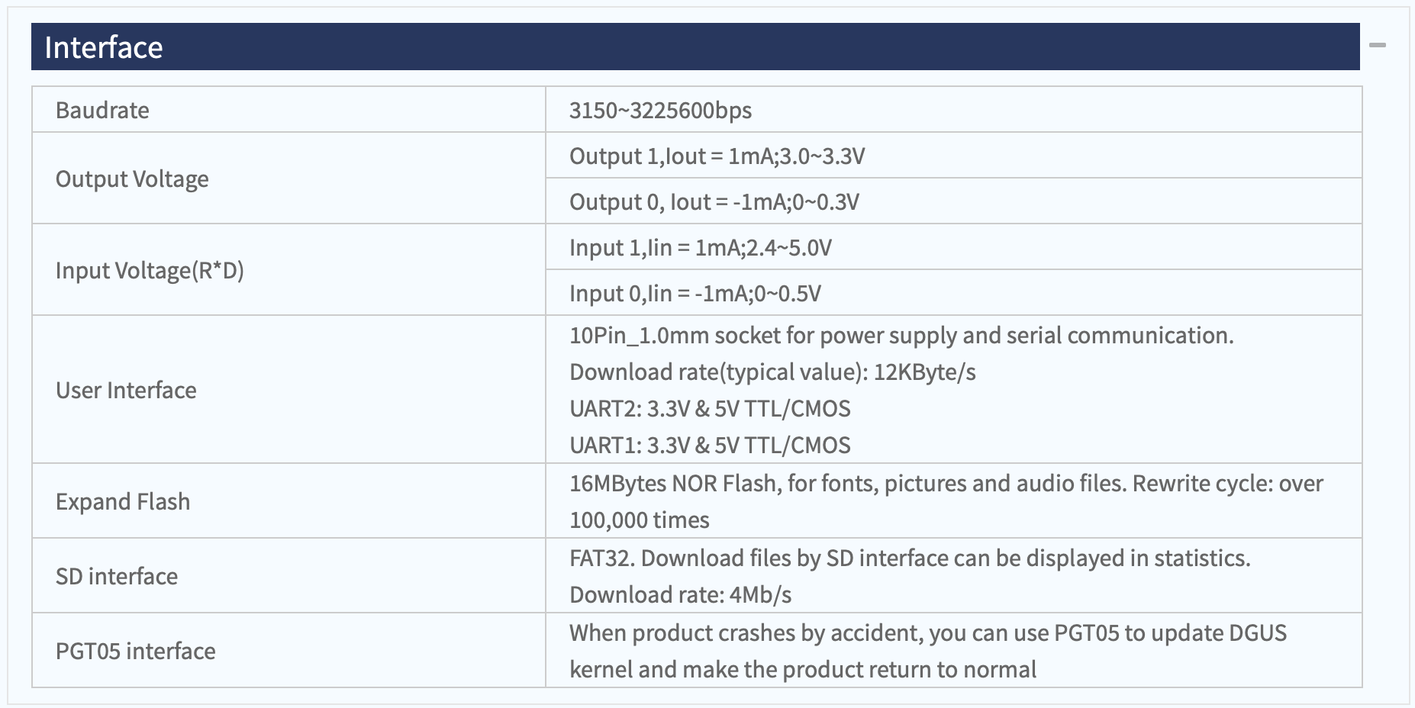Click the Input 1 2.4~5.0V value cell
This screenshot has height=708, width=1415.
[700, 247]
